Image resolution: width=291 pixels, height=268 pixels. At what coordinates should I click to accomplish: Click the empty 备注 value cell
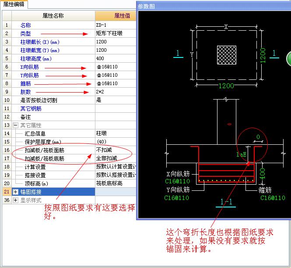[116, 117]
